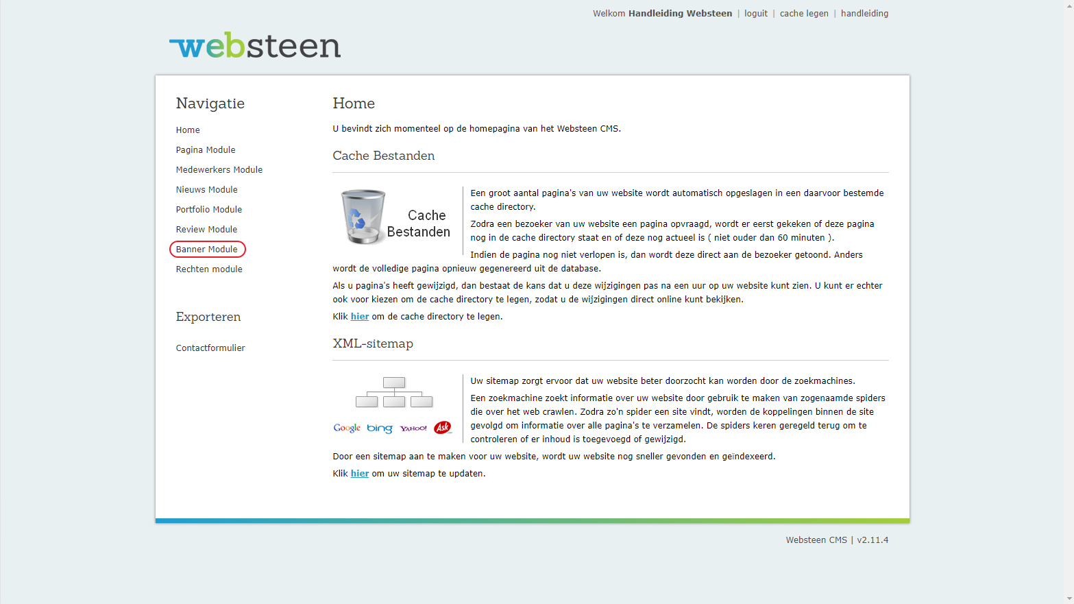This screenshot has height=604, width=1074.
Task: Click the scrollbar down arrow
Action: tap(1069, 599)
